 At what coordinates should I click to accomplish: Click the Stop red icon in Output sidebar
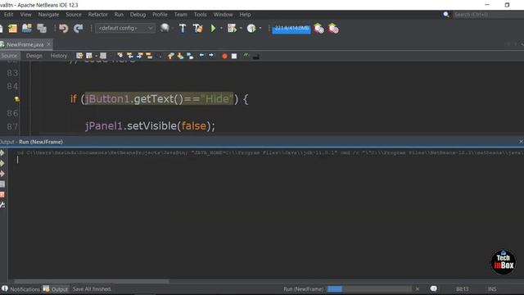point(2,194)
